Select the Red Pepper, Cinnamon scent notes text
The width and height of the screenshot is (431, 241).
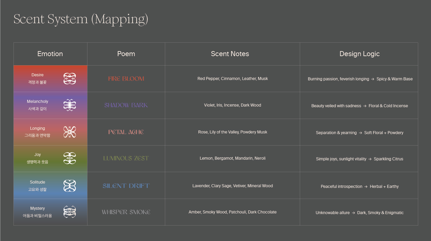point(232,79)
